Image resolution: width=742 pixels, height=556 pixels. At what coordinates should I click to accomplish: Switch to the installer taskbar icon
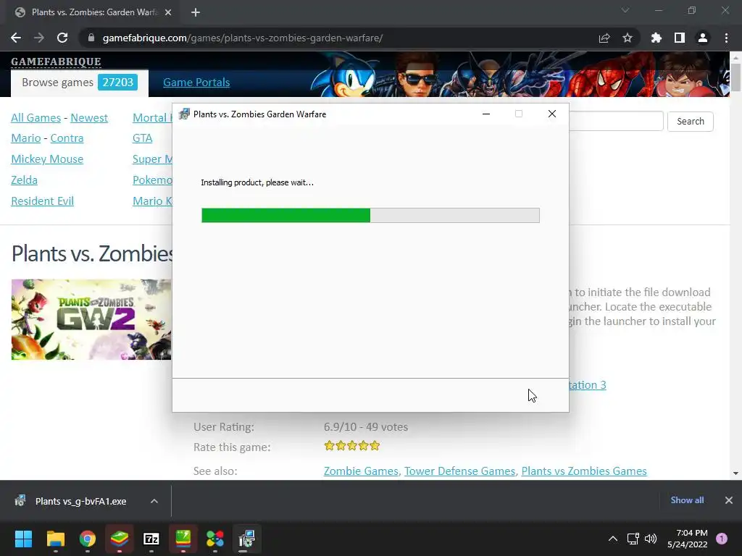coord(246,539)
